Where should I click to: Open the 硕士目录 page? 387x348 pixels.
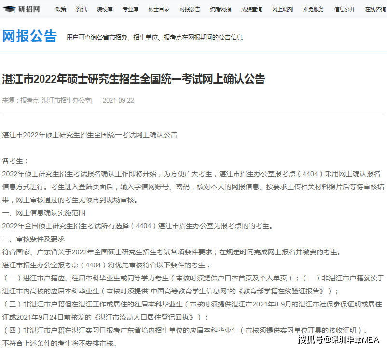click(x=159, y=9)
